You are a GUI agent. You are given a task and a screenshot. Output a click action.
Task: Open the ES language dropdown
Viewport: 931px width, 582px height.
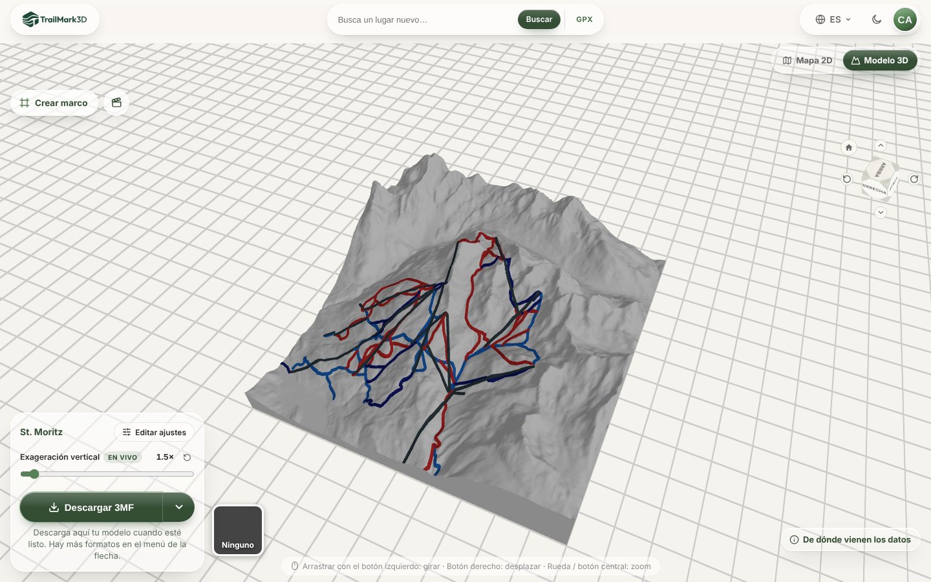(x=833, y=19)
